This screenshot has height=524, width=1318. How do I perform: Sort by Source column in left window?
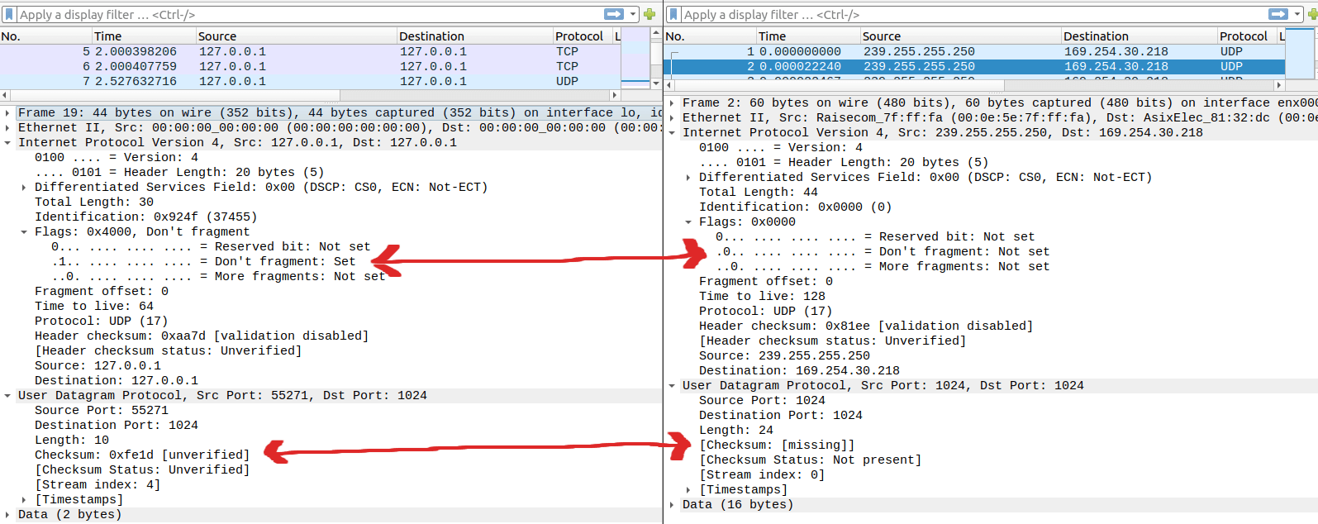tap(297, 36)
